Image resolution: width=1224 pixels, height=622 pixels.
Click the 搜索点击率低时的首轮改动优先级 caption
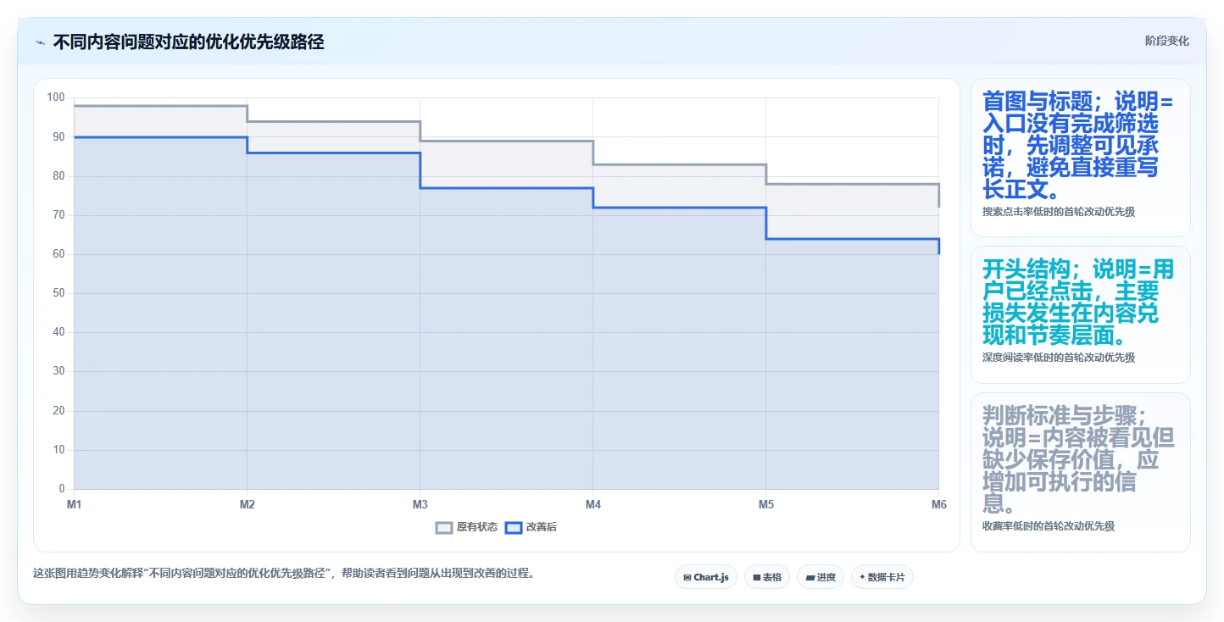point(1058,212)
